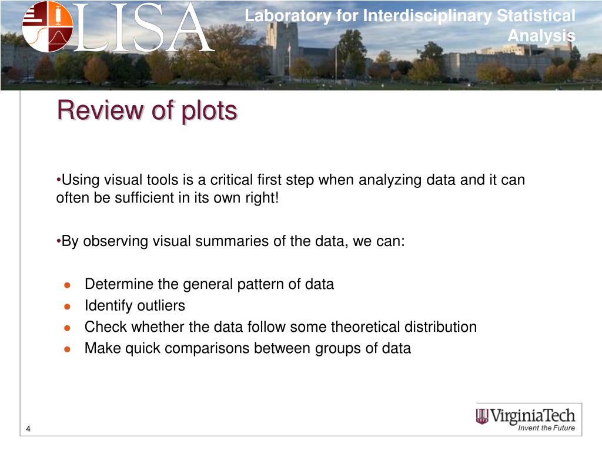Click the orange bullet before Identify outliers
This screenshot has height=451, width=602.
(67, 307)
